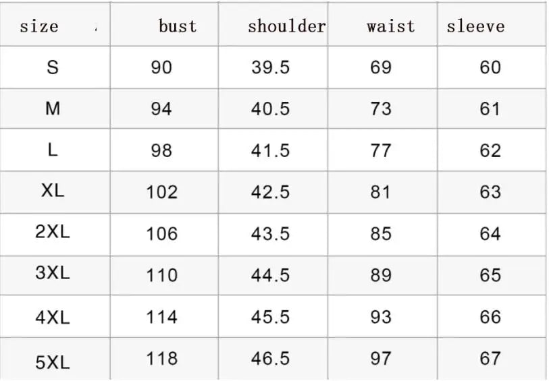Select the M size row label
Viewport: 549px width, 381px height.
(53, 109)
